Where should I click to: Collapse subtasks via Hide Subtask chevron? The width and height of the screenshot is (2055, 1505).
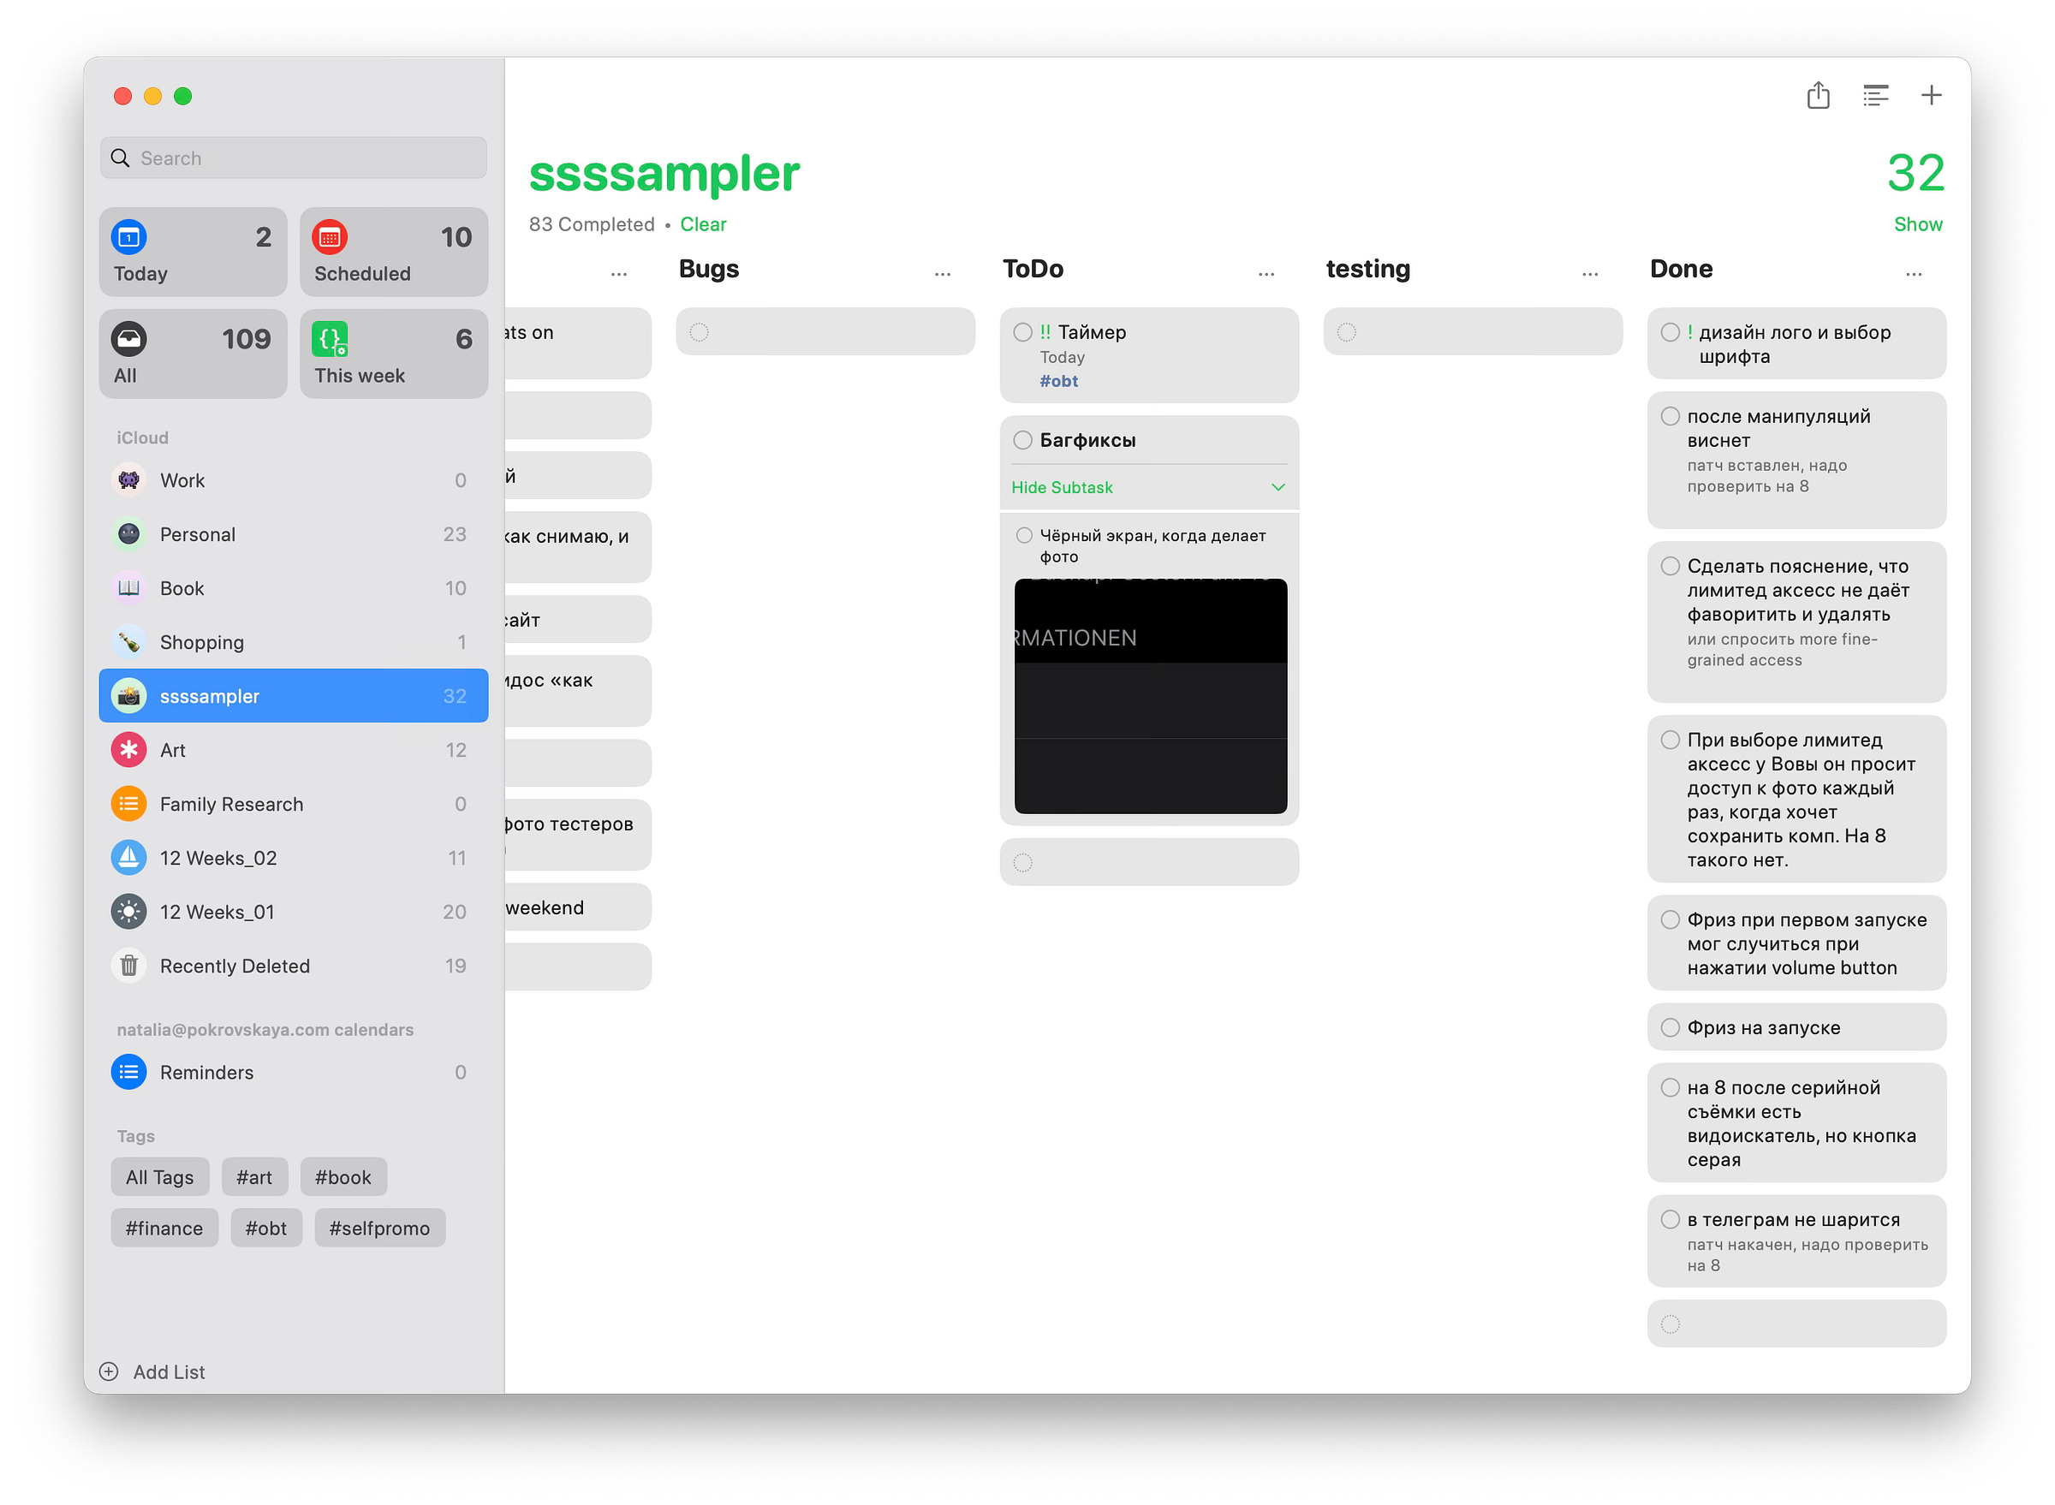(x=1278, y=487)
